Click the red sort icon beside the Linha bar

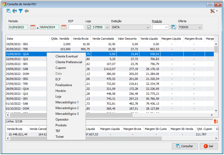[x=216, y=121]
